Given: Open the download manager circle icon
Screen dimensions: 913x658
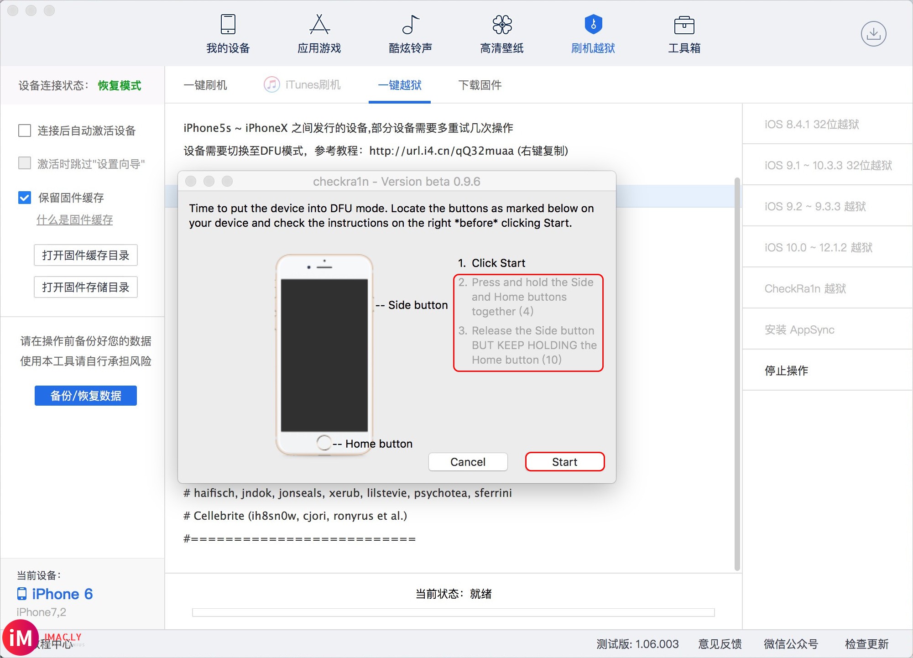Looking at the screenshot, I should coord(873,34).
